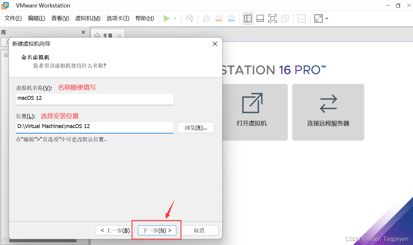Collapse the library tree root node

pos(6,55)
